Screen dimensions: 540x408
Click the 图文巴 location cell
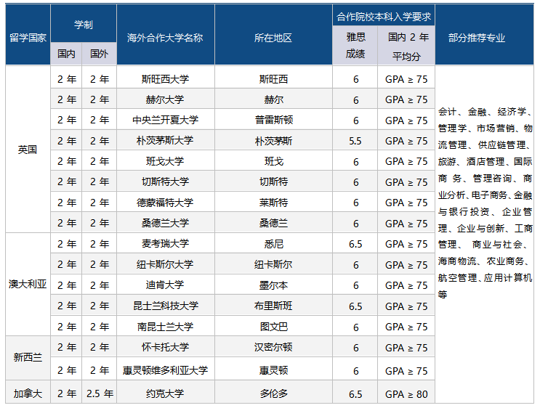click(273, 327)
